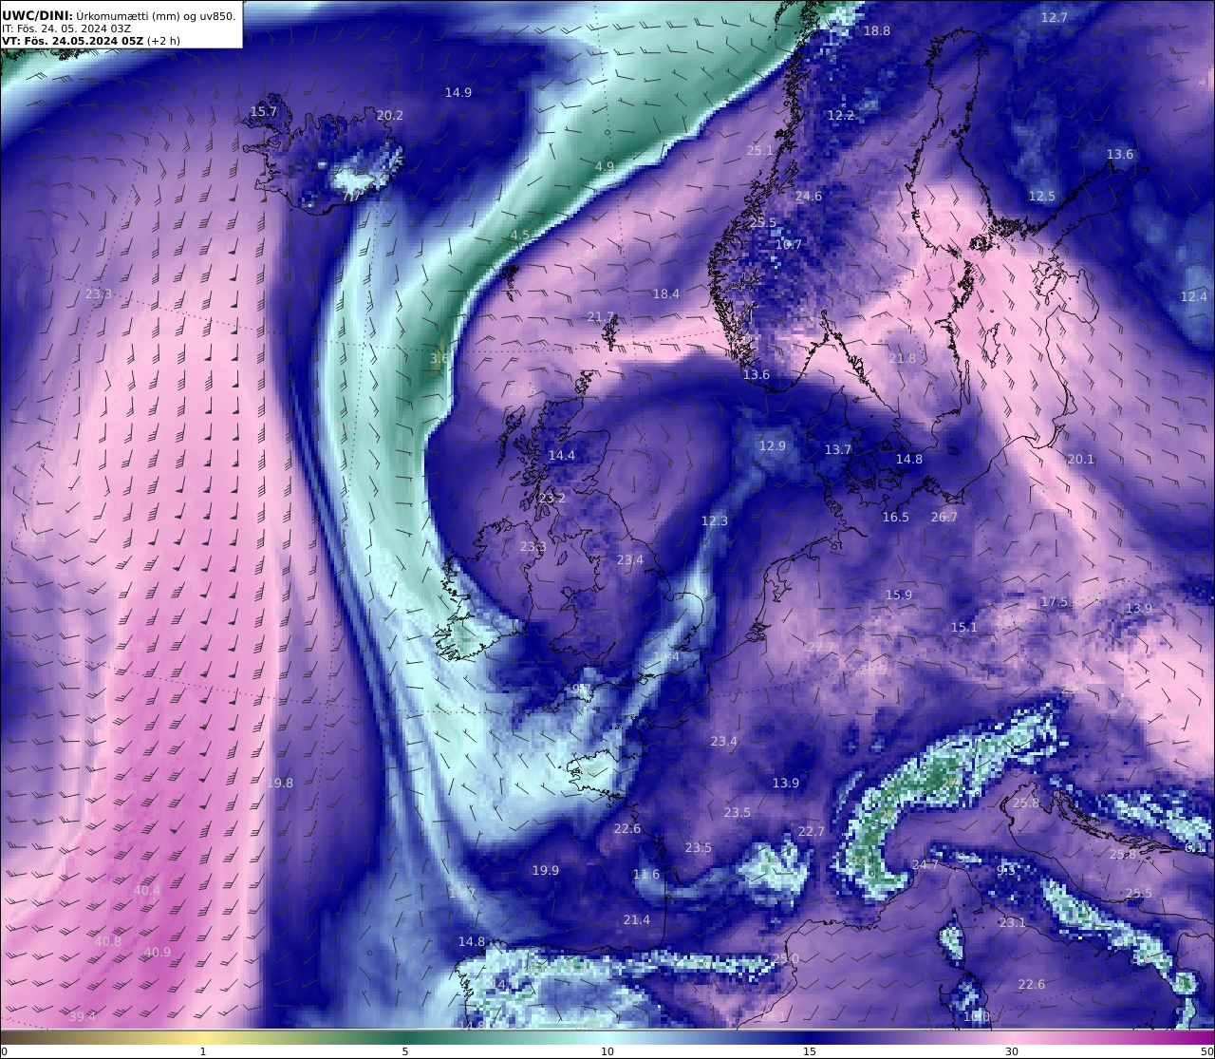Click the colorbar tick label 50

[x=1206, y=1051]
